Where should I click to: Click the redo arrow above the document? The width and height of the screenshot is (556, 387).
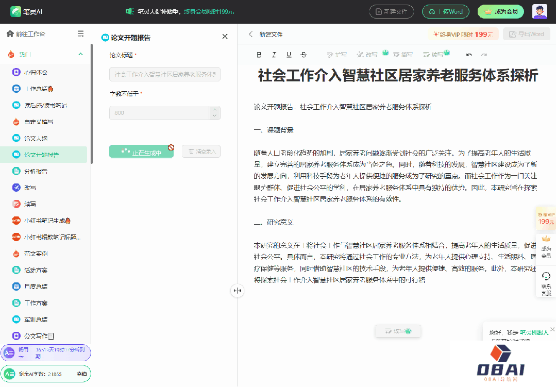(x=483, y=54)
